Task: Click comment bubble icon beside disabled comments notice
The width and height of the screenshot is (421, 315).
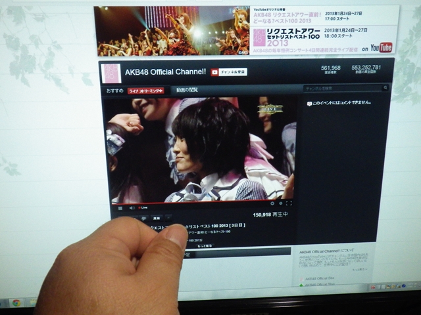Action: pyautogui.click(x=309, y=104)
